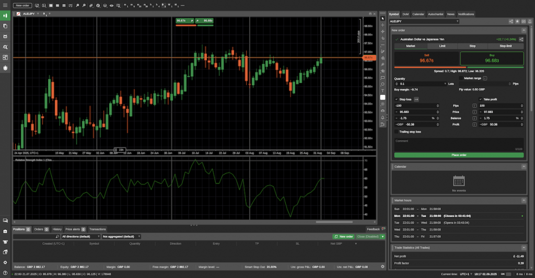
Task: Enable Market range checkbox
Action: tap(461, 78)
